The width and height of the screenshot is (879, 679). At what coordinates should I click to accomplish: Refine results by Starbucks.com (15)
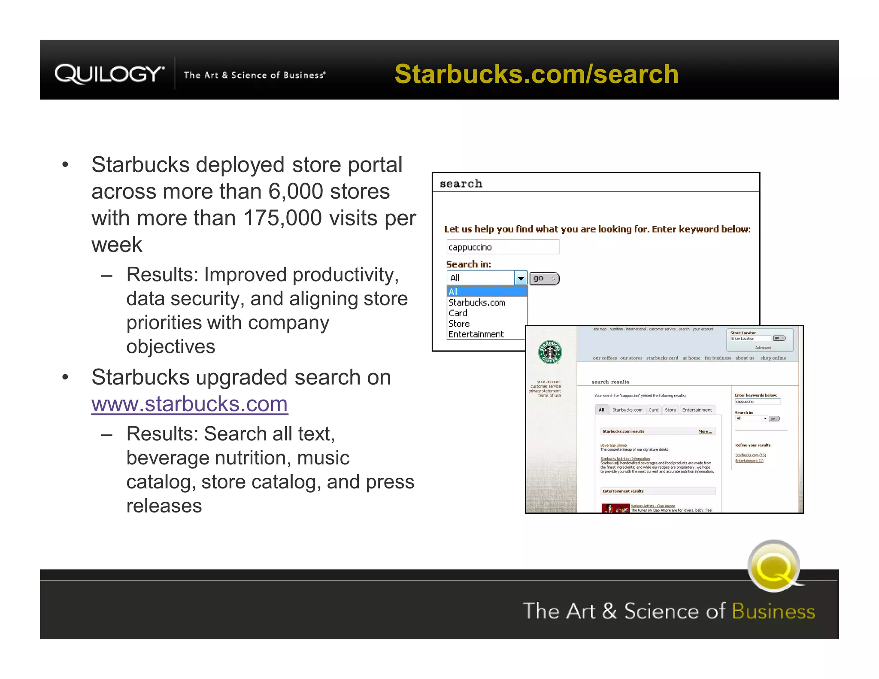pos(750,455)
